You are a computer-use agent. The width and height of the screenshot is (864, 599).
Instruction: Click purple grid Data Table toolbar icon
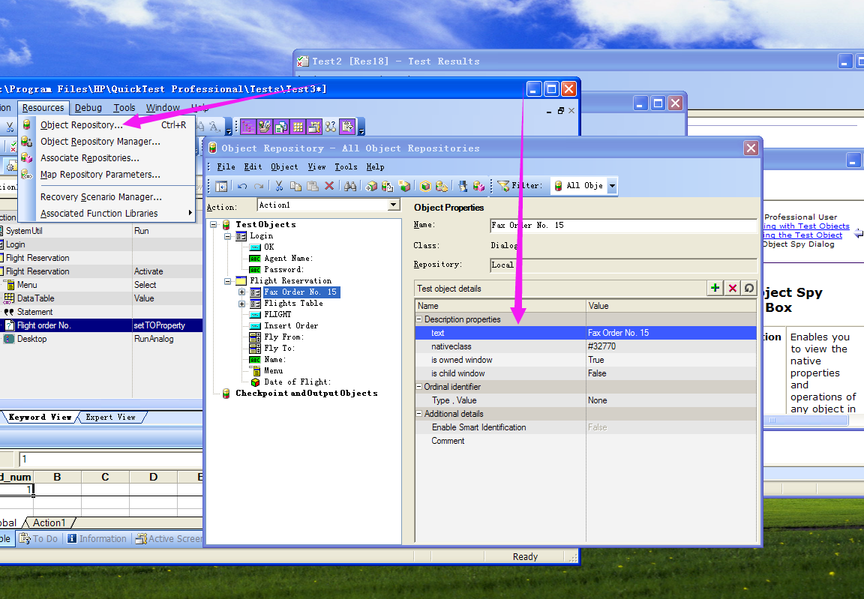pyautogui.click(x=298, y=127)
